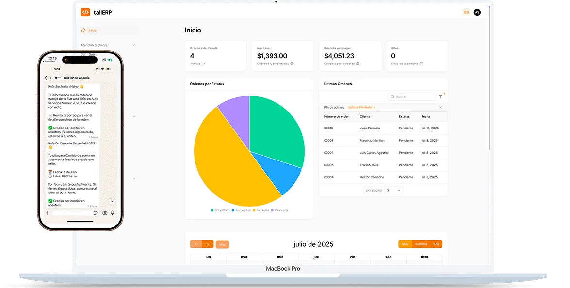The height and width of the screenshot is (288, 570).
Task: Open the Inicio home sidebar item
Action: tap(109, 31)
